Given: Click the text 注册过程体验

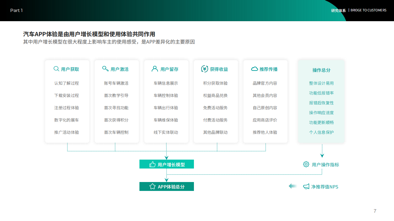Looking at the screenshot, I should [x=66, y=108].
